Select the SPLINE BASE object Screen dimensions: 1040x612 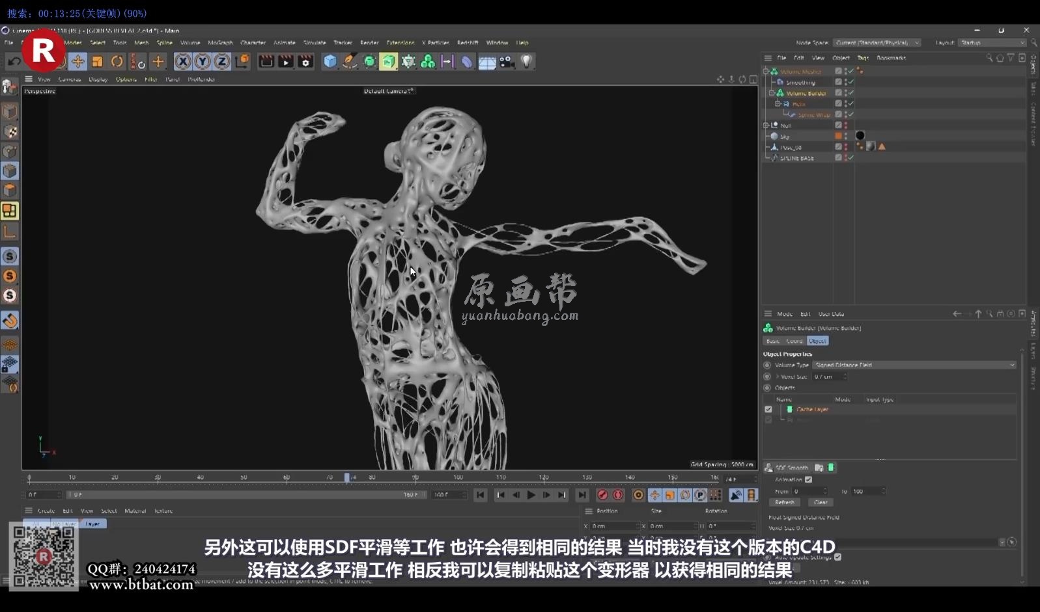coord(797,158)
